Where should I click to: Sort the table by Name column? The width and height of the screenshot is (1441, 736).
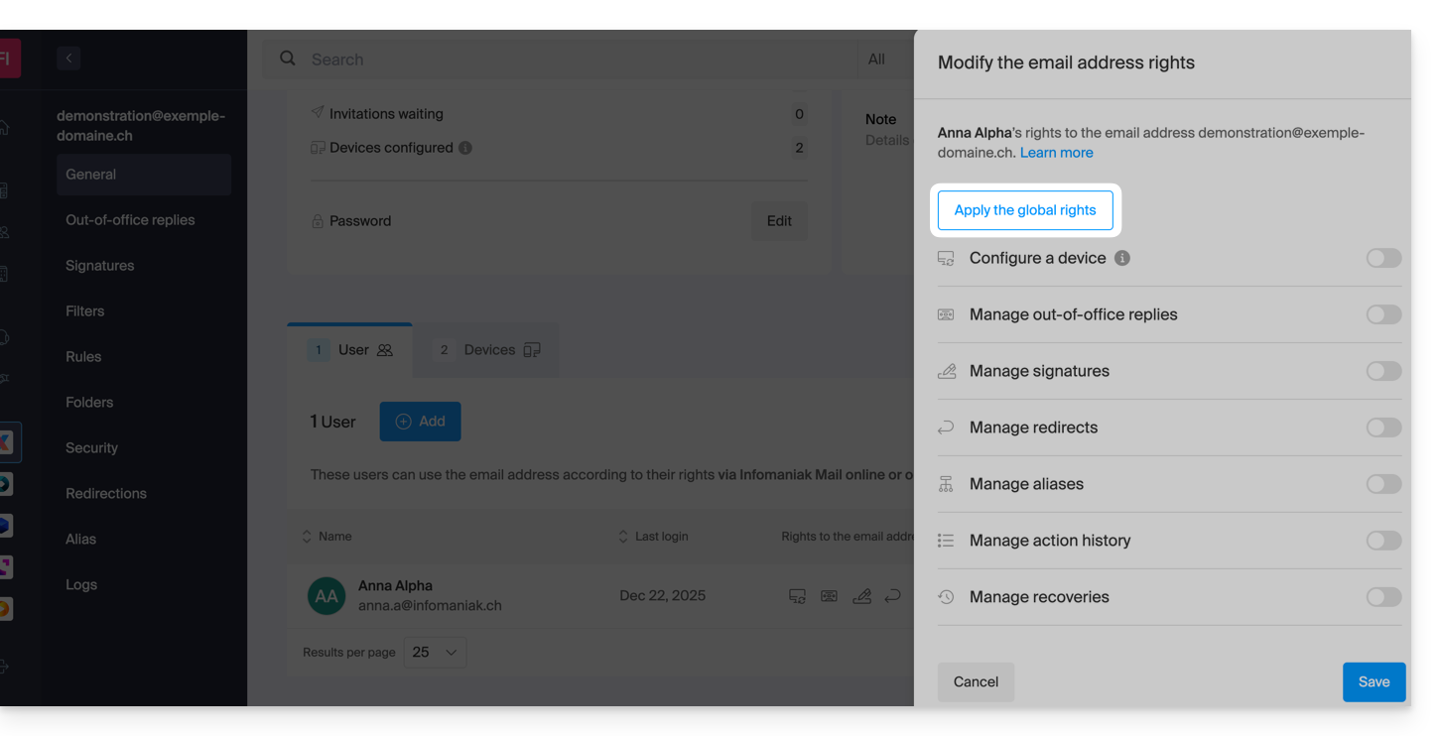(327, 537)
